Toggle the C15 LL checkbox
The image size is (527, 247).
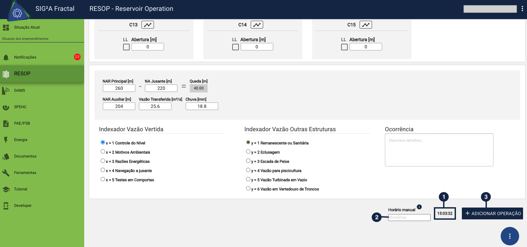click(x=344, y=47)
